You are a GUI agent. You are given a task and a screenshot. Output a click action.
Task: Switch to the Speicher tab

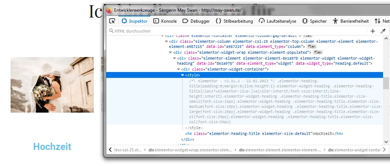314,21
